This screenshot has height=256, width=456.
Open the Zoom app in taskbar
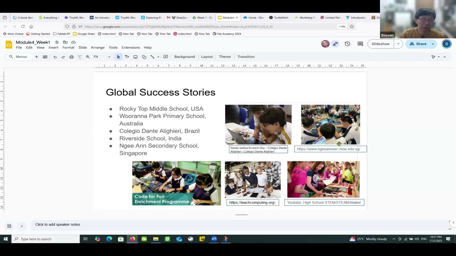tap(214, 239)
